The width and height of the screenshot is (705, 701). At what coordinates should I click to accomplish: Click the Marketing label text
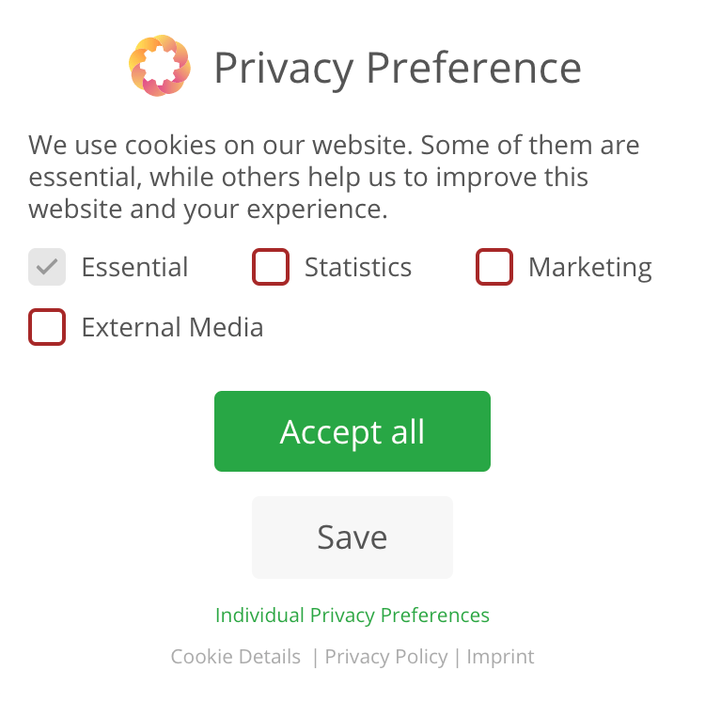click(589, 268)
